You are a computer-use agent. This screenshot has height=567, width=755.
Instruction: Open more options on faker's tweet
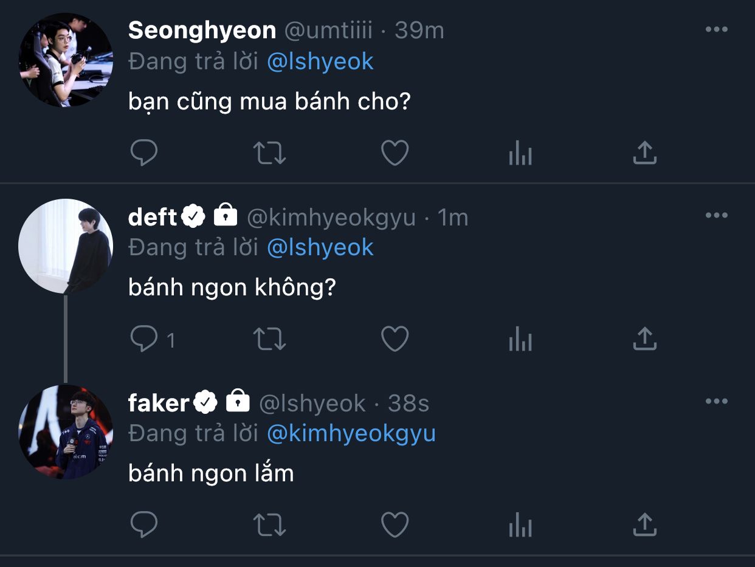coord(716,401)
